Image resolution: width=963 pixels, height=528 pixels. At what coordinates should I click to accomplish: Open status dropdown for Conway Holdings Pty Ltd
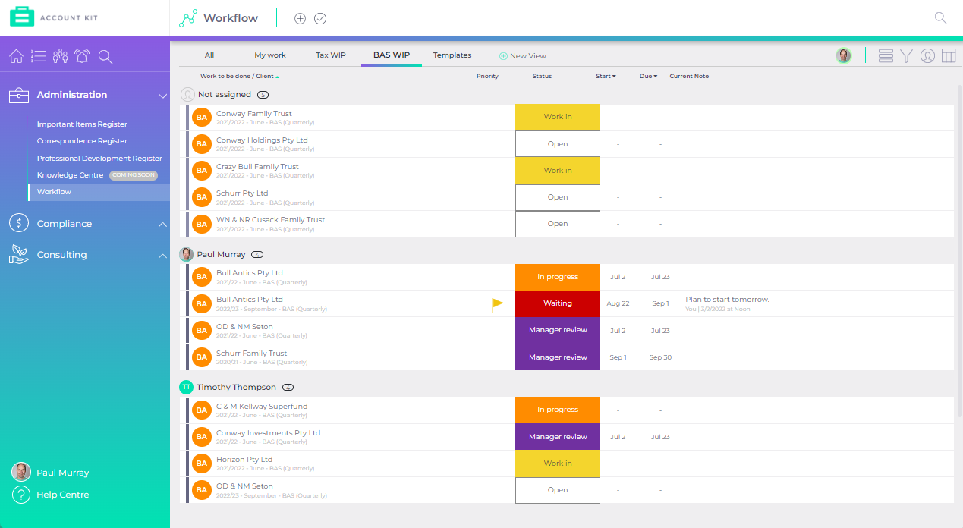pyautogui.click(x=558, y=144)
